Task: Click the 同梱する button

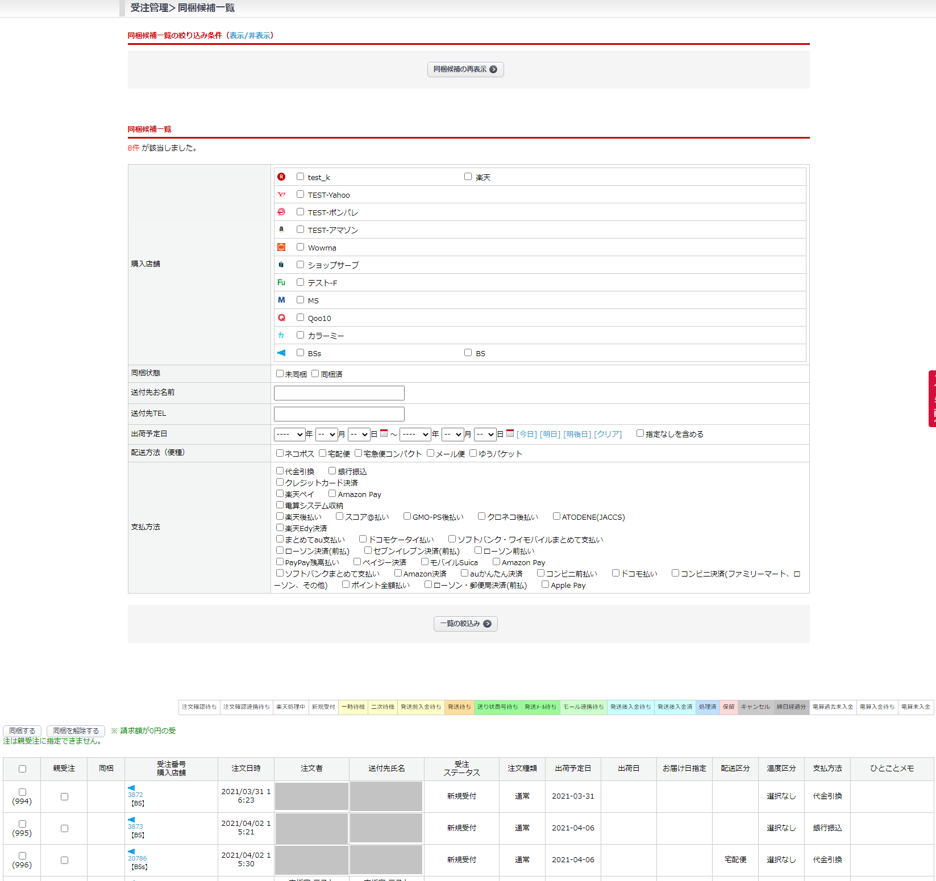Action: click(x=22, y=731)
